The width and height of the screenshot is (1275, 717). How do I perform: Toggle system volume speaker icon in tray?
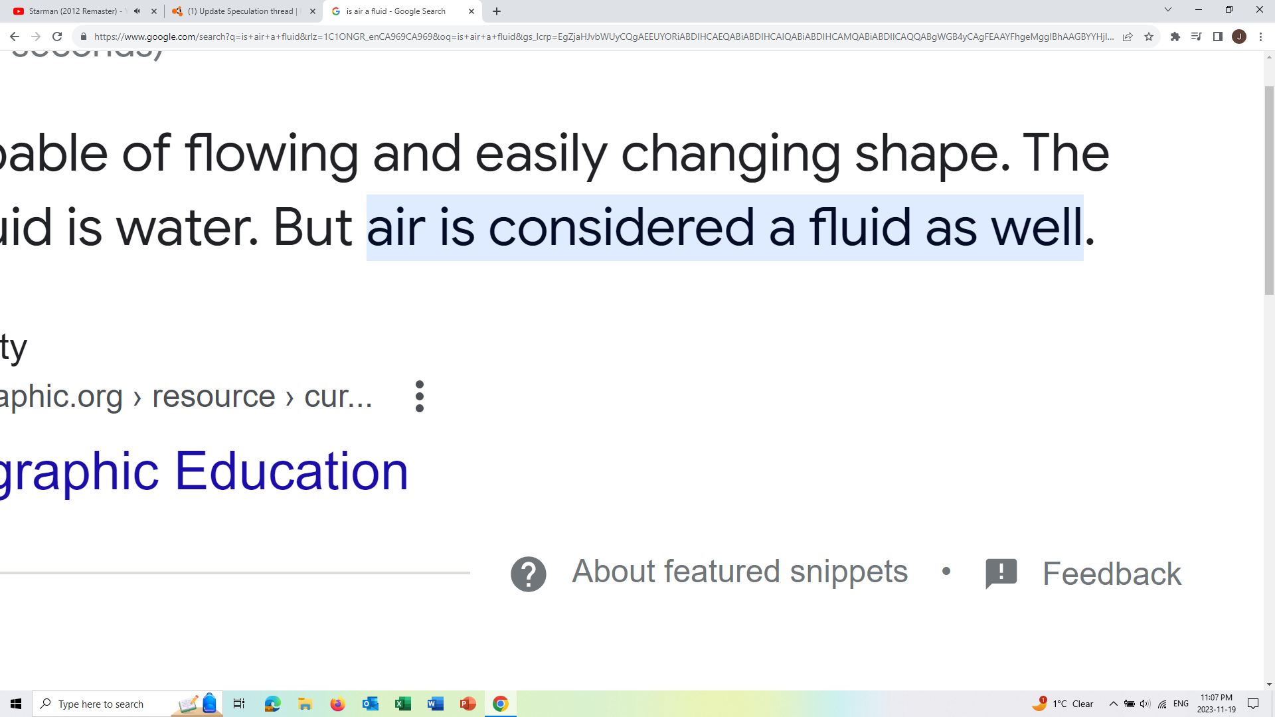(1145, 704)
